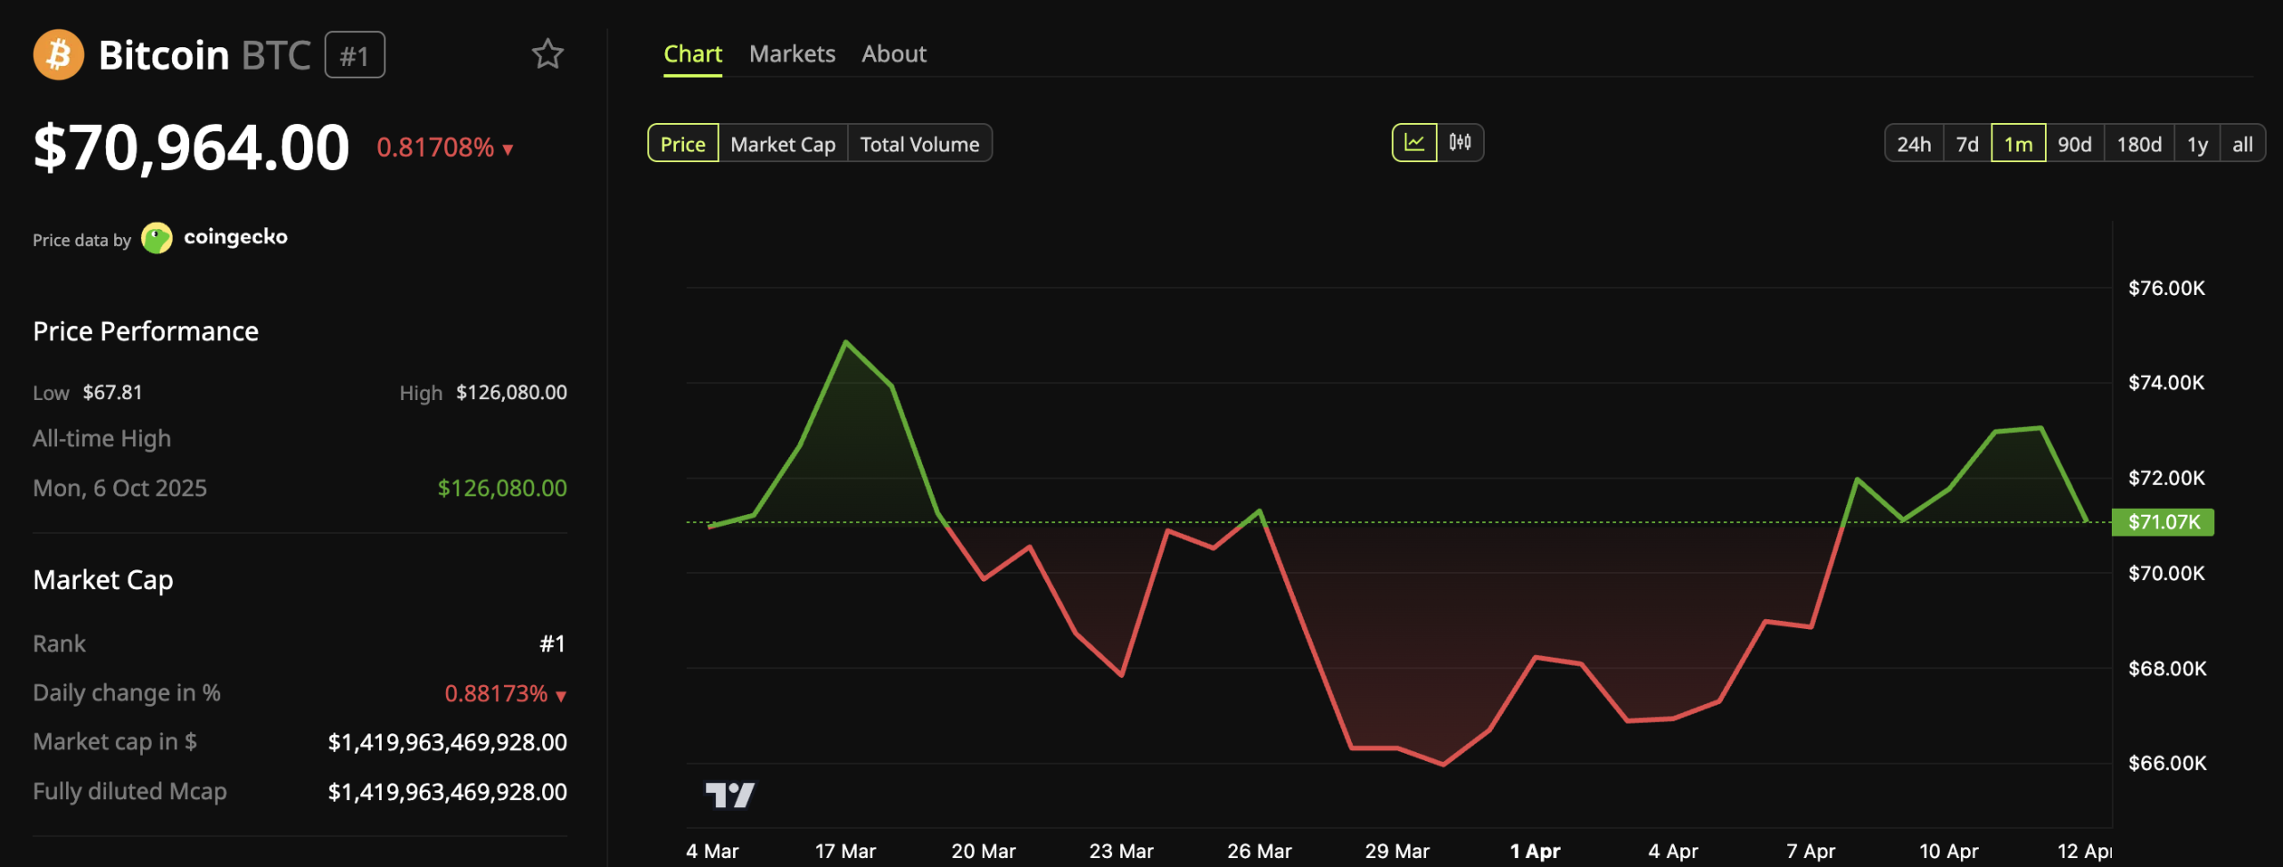
Task: Show Market Cap chart data
Action: pos(782,143)
